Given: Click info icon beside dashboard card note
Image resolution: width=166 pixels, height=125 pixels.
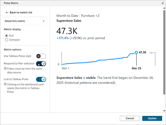Looking at the screenshot, I should (6, 84).
